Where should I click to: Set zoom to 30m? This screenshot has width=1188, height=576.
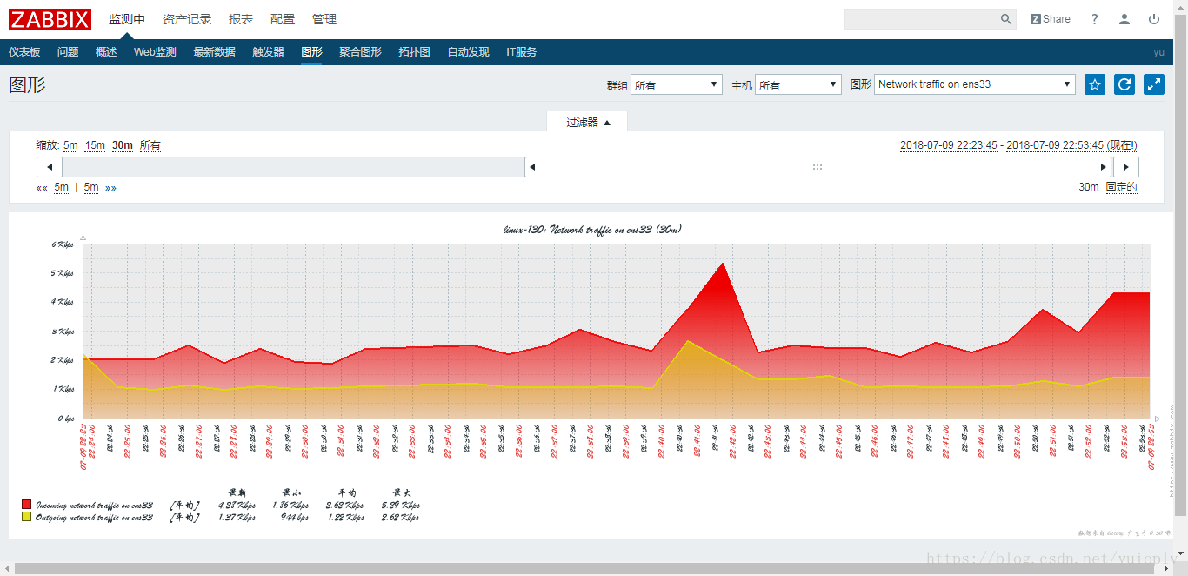click(123, 145)
